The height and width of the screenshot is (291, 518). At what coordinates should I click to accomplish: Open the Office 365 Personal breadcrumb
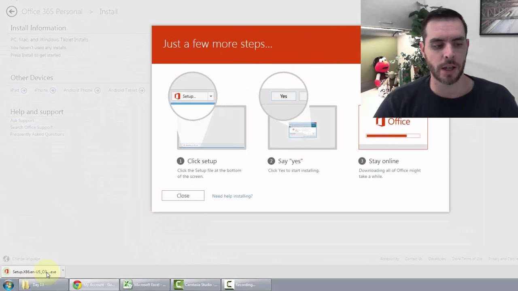pyautogui.click(x=52, y=12)
